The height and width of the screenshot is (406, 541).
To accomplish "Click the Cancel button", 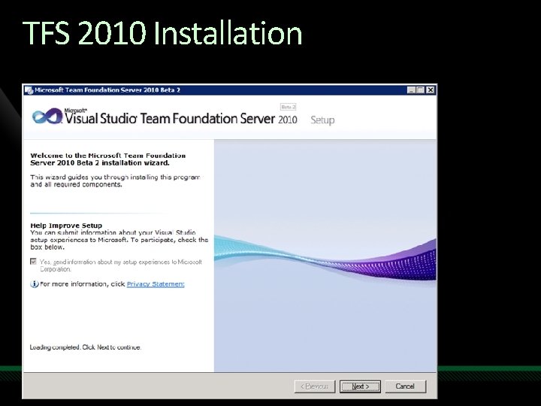I will [405, 386].
